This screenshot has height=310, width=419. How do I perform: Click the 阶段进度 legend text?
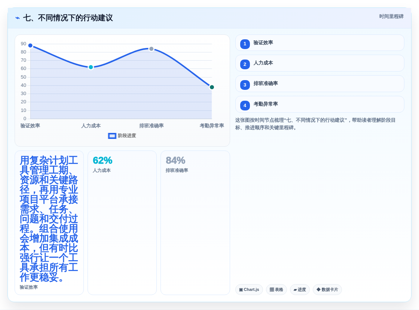coord(127,136)
